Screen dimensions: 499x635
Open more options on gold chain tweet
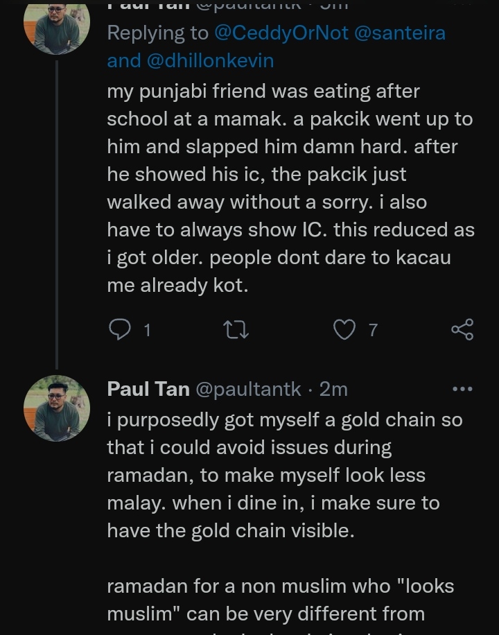(462, 389)
